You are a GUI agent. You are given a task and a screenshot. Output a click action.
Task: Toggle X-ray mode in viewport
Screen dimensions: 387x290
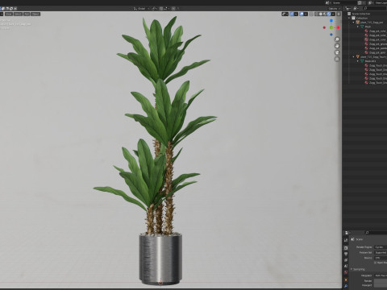tap(311, 14)
